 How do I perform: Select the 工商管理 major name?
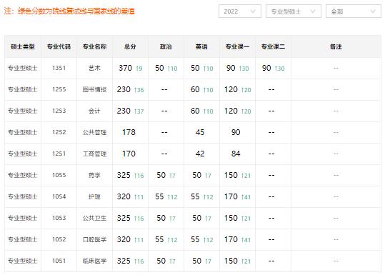(x=94, y=154)
